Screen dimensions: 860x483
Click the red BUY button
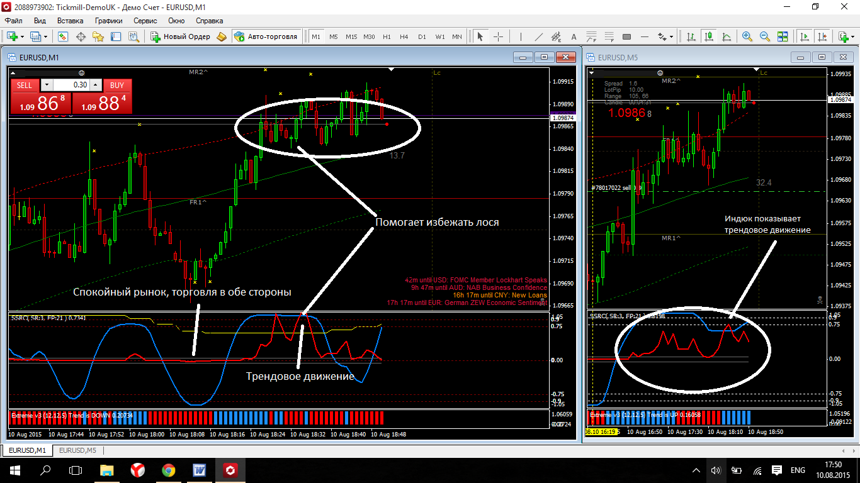point(117,85)
